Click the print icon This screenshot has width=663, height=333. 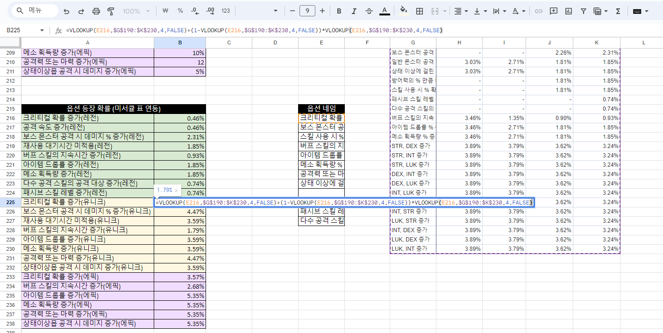(x=96, y=11)
